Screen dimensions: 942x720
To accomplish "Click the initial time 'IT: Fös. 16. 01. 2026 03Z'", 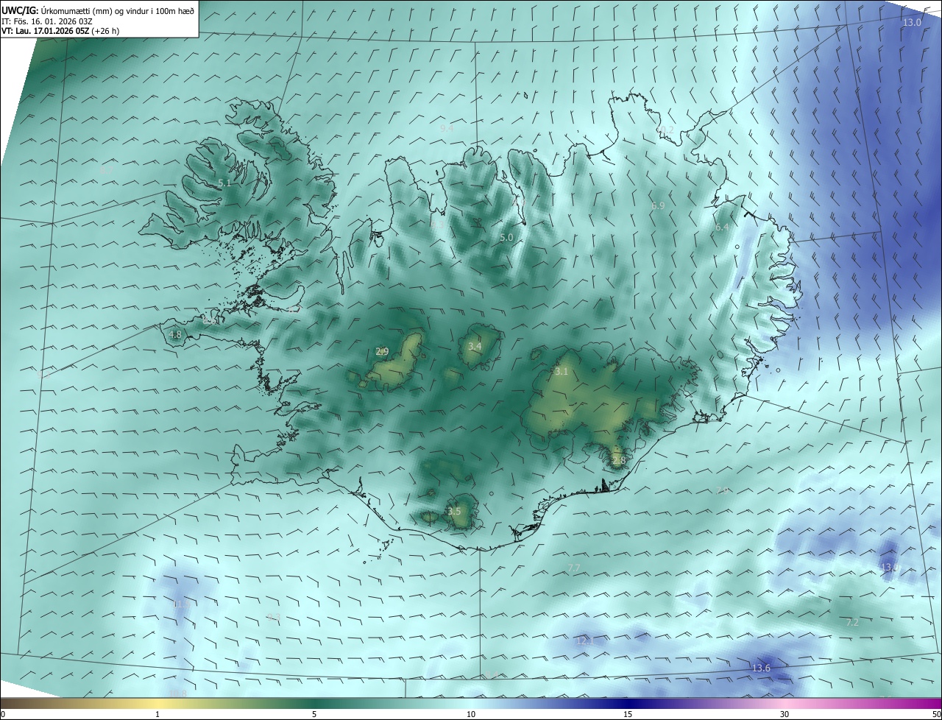I will coord(49,21).
